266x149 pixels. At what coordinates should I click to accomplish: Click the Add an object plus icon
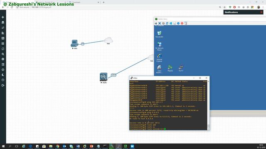tap(3, 17)
